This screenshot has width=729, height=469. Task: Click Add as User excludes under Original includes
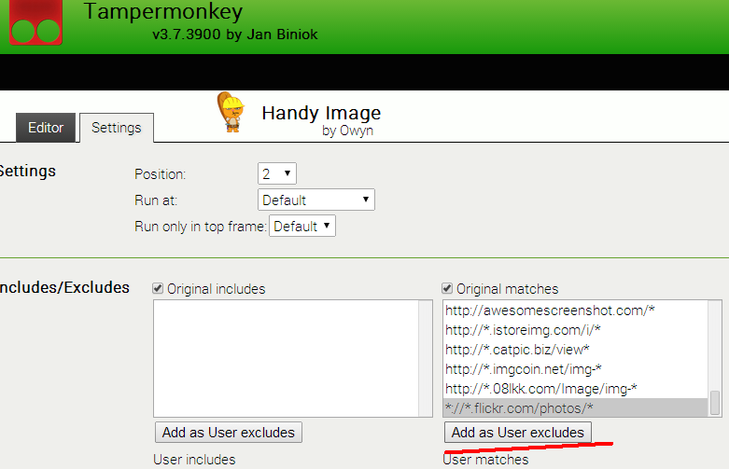(229, 433)
